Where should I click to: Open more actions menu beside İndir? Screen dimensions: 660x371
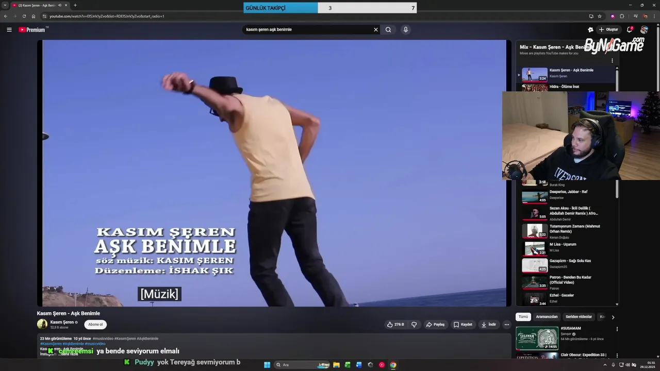click(x=507, y=325)
